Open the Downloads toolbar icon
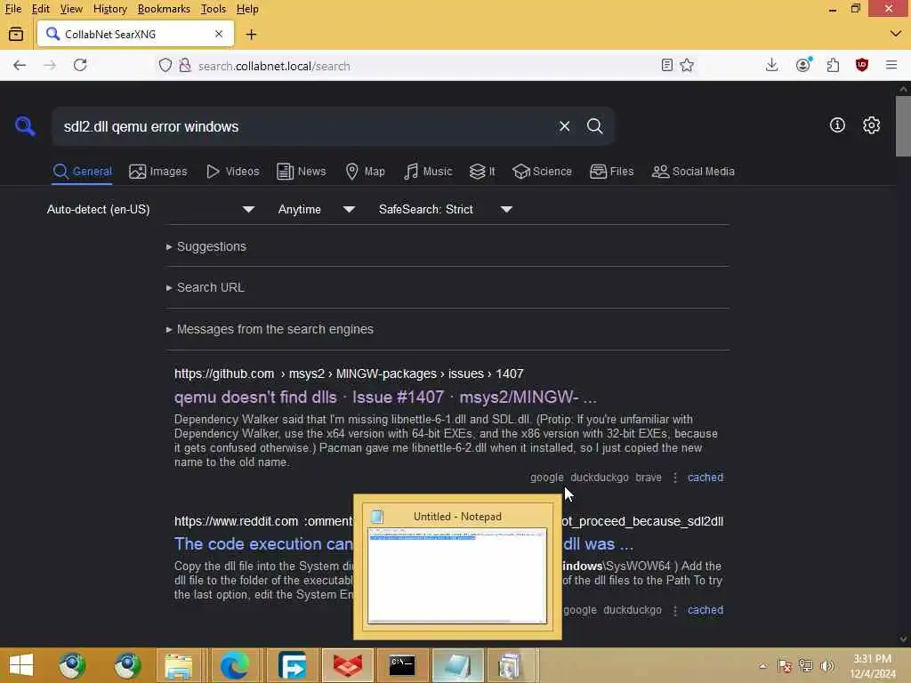Image resolution: width=911 pixels, height=683 pixels. point(771,65)
